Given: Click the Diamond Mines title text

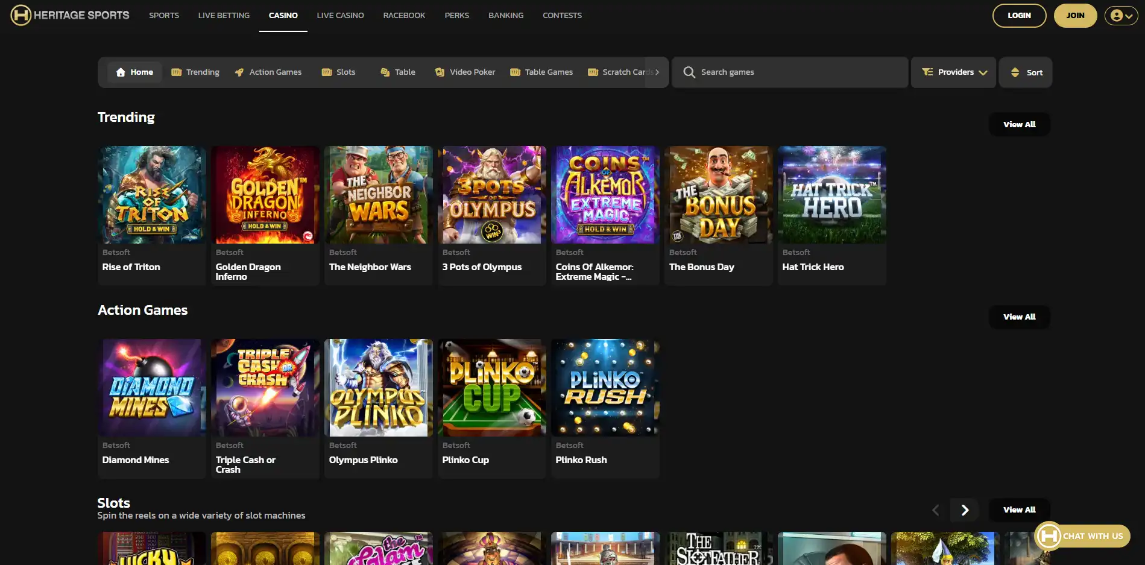Looking at the screenshot, I should pyautogui.click(x=136, y=460).
